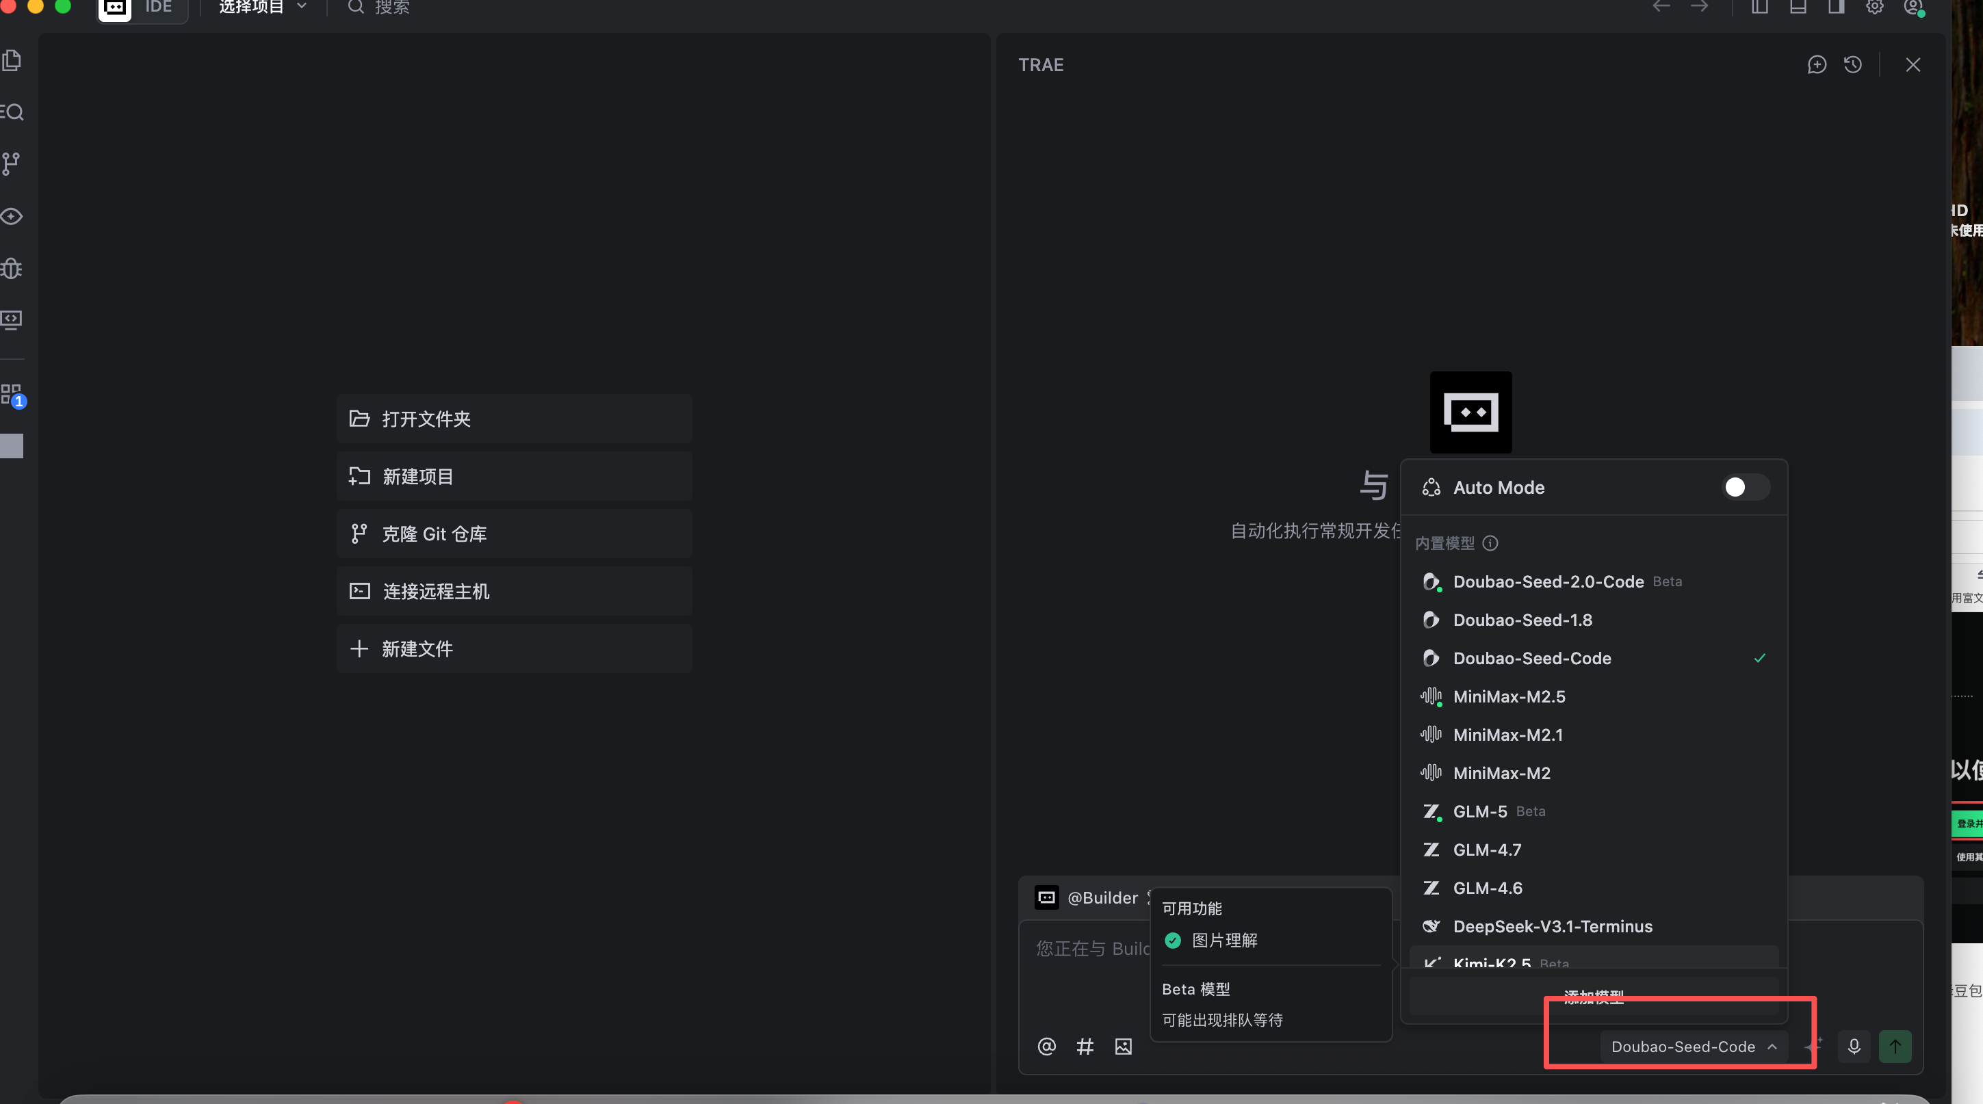
Task: Click the 搜索 search field in title bar
Action: [x=391, y=8]
